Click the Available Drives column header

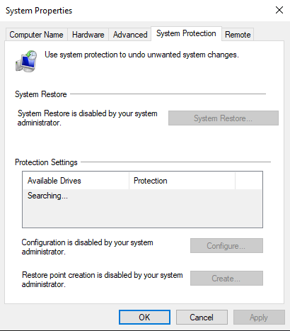click(x=76, y=181)
